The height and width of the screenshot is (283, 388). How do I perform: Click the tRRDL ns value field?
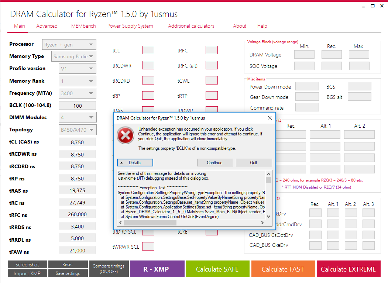(x=77, y=238)
